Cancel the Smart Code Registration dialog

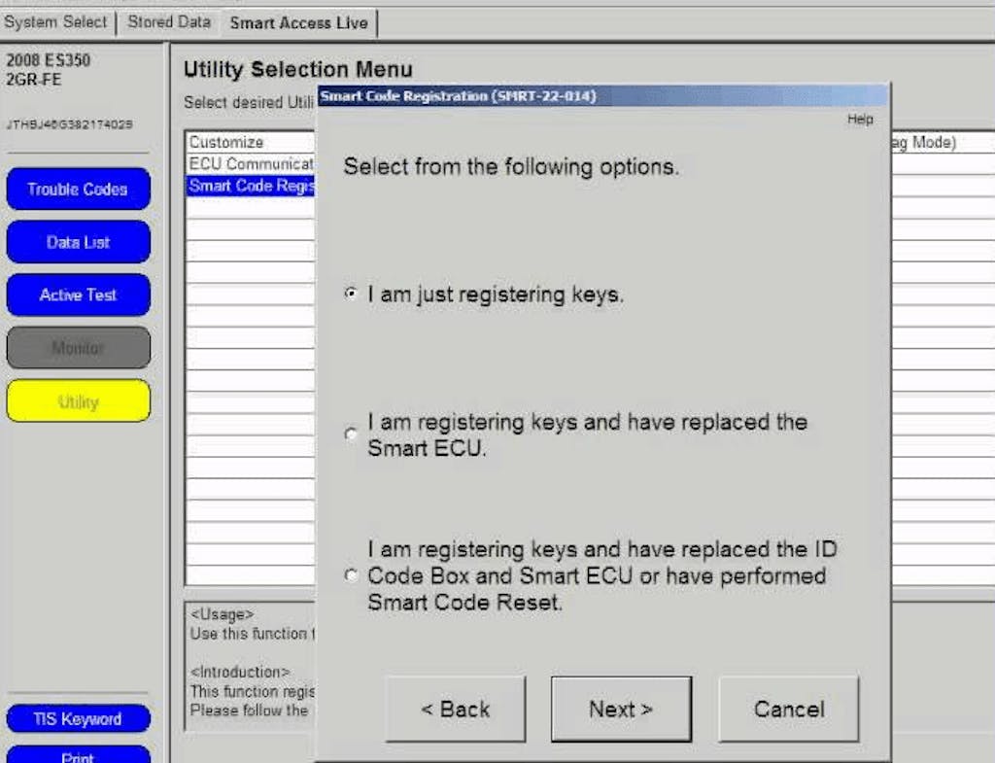pyautogui.click(x=788, y=710)
